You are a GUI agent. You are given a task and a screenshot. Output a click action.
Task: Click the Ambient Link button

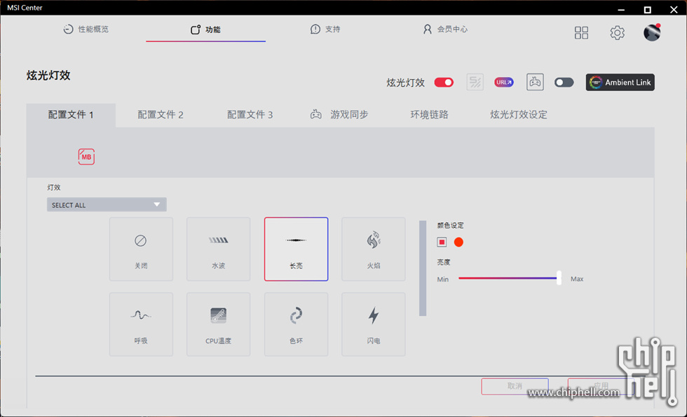tap(620, 83)
